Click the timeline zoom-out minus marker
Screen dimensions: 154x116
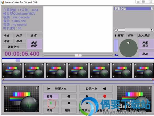pyautogui.click(x=3, y=79)
